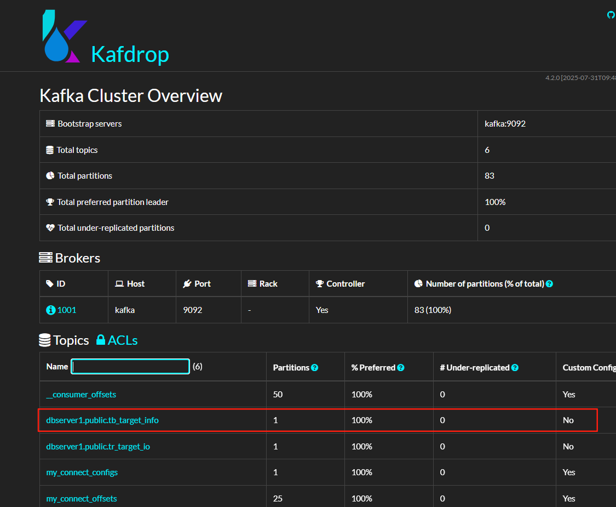Click the ACLs lock icon
Viewport: 616px width, 507px height.
click(x=101, y=339)
